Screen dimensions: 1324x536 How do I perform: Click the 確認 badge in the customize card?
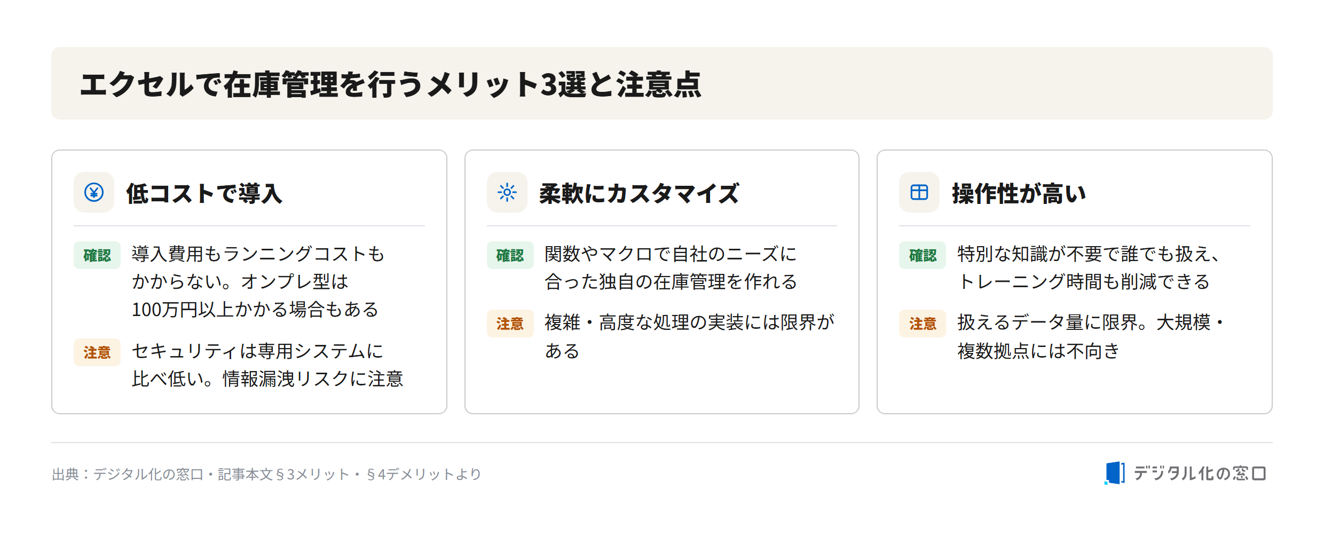click(510, 255)
